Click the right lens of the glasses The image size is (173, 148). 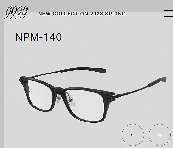(85, 105)
